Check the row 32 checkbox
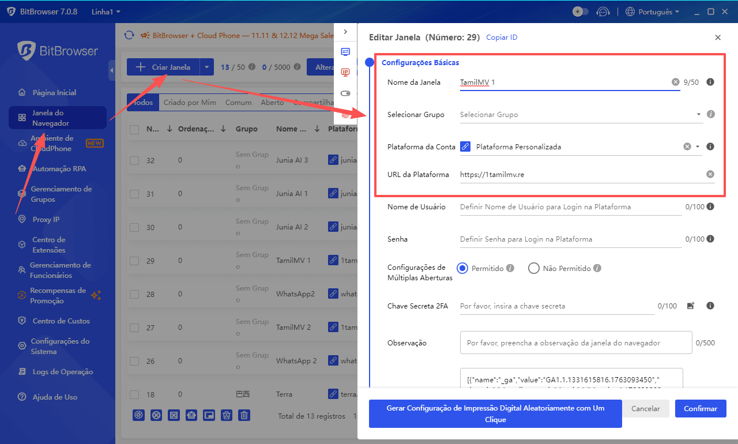Screen dimensions: 738x444 pyautogui.click(x=134, y=160)
